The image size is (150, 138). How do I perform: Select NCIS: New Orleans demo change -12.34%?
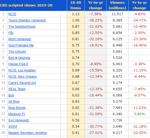point(95,77)
